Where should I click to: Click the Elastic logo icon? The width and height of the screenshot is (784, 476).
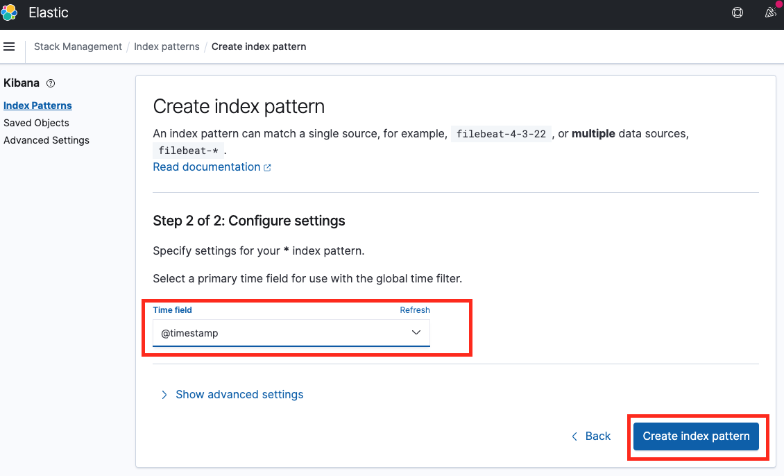[x=9, y=12]
